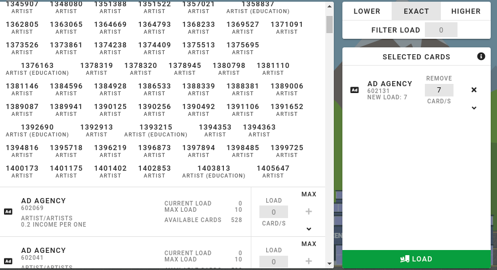Select artist card 1390492
Screen dimensions: 497x270
coord(199,110)
